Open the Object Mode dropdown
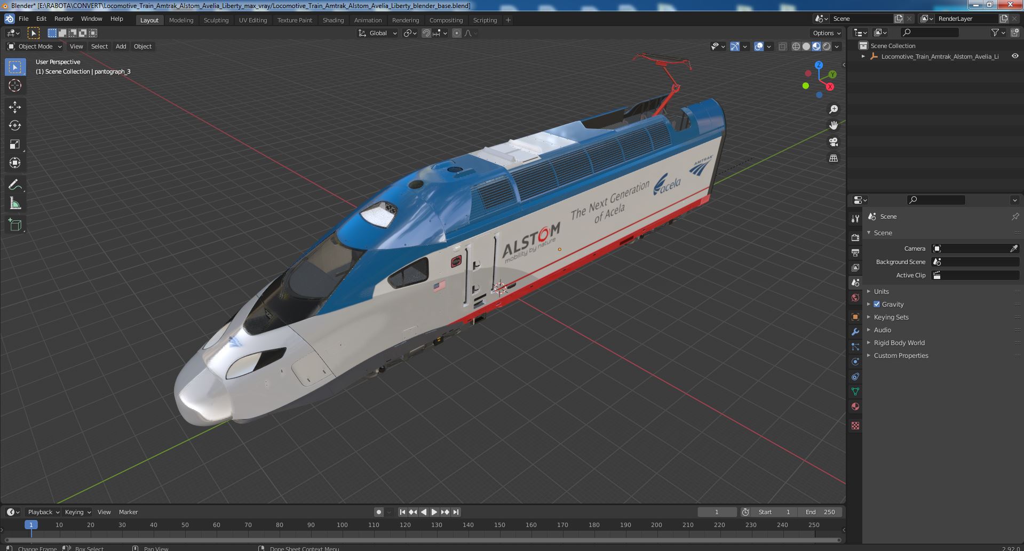 pos(35,46)
